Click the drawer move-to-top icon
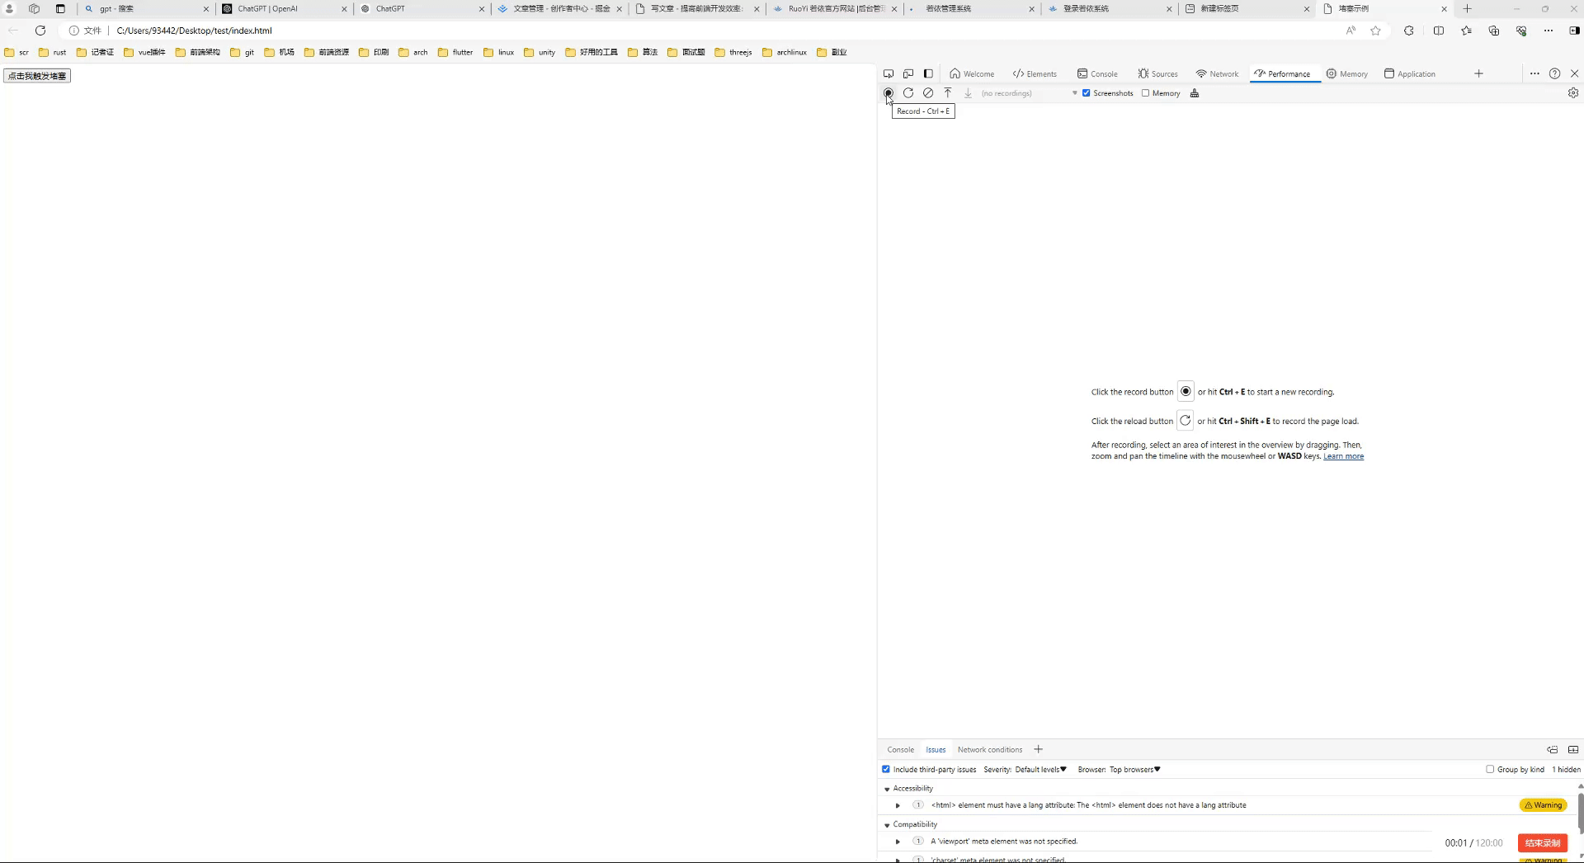The width and height of the screenshot is (1584, 863). point(1552,749)
